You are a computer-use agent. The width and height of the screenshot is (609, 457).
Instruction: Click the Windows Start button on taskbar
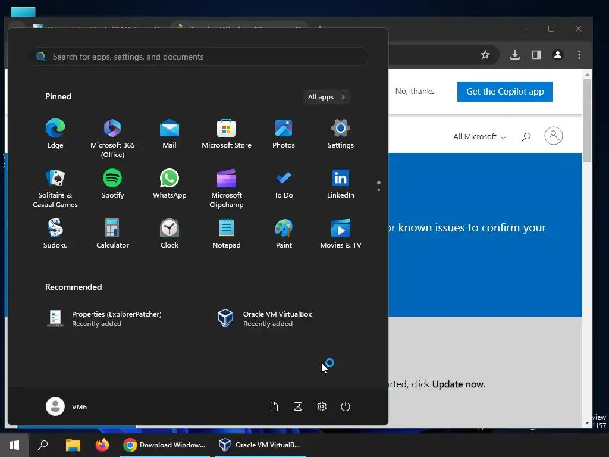[x=14, y=445]
